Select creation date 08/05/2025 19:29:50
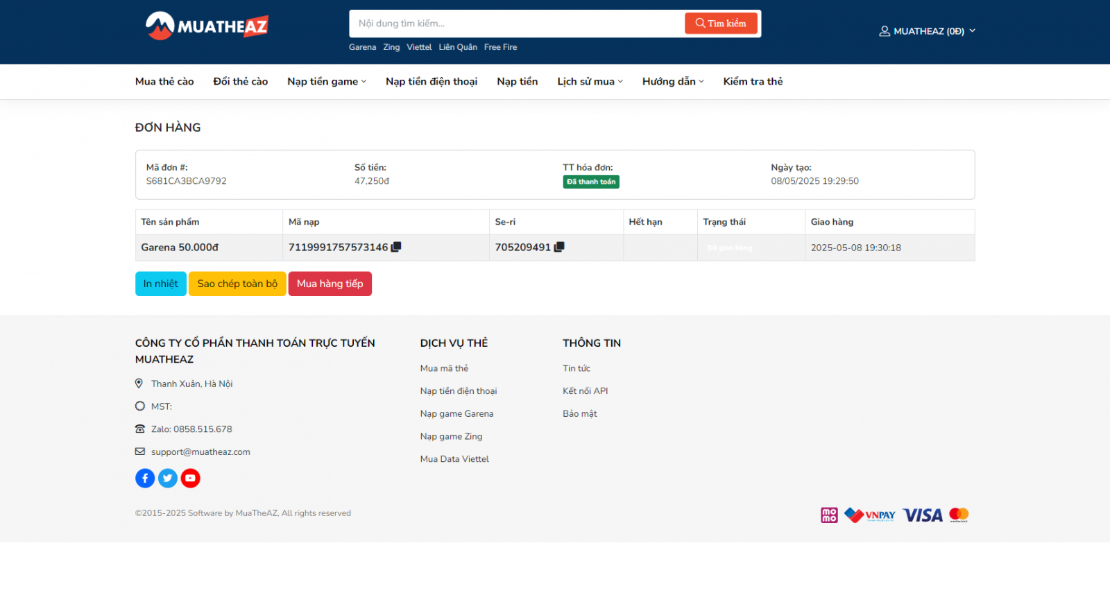1110x602 pixels. (814, 181)
